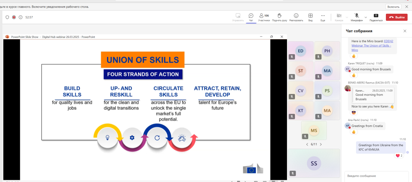Go to next page of participant tiles
Viewport: 412px width, 182px height.
pyautogui.click(x=321, y=145)
